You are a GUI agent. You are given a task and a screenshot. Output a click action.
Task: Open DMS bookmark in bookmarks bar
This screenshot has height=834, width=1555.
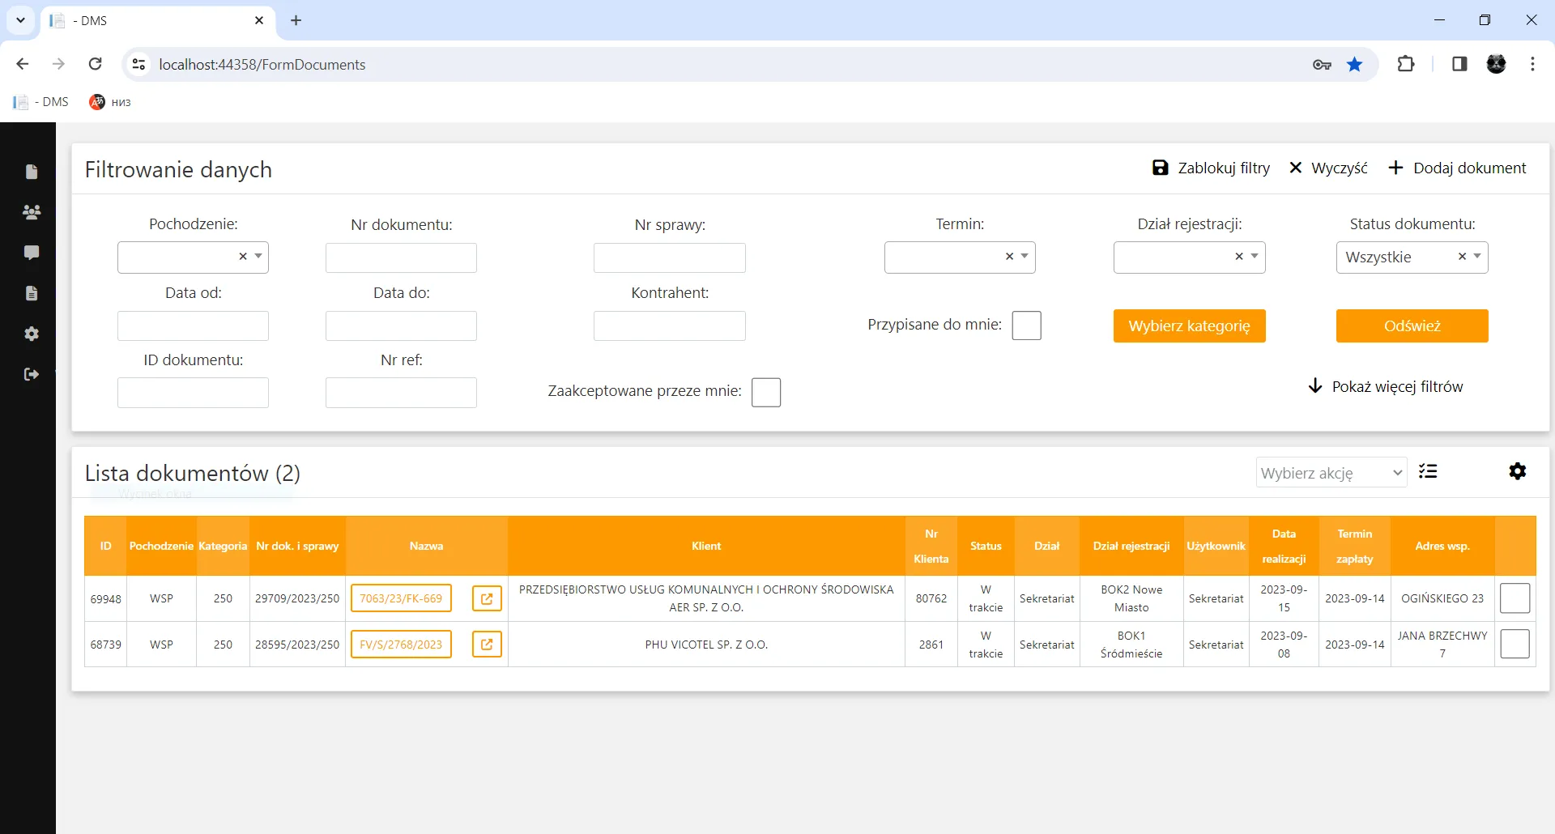[40, 102]
